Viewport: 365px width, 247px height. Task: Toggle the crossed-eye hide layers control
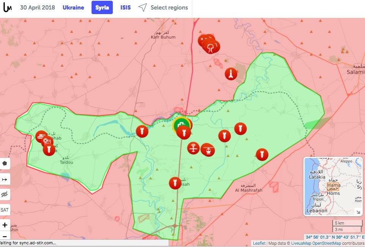coord(5,194)
